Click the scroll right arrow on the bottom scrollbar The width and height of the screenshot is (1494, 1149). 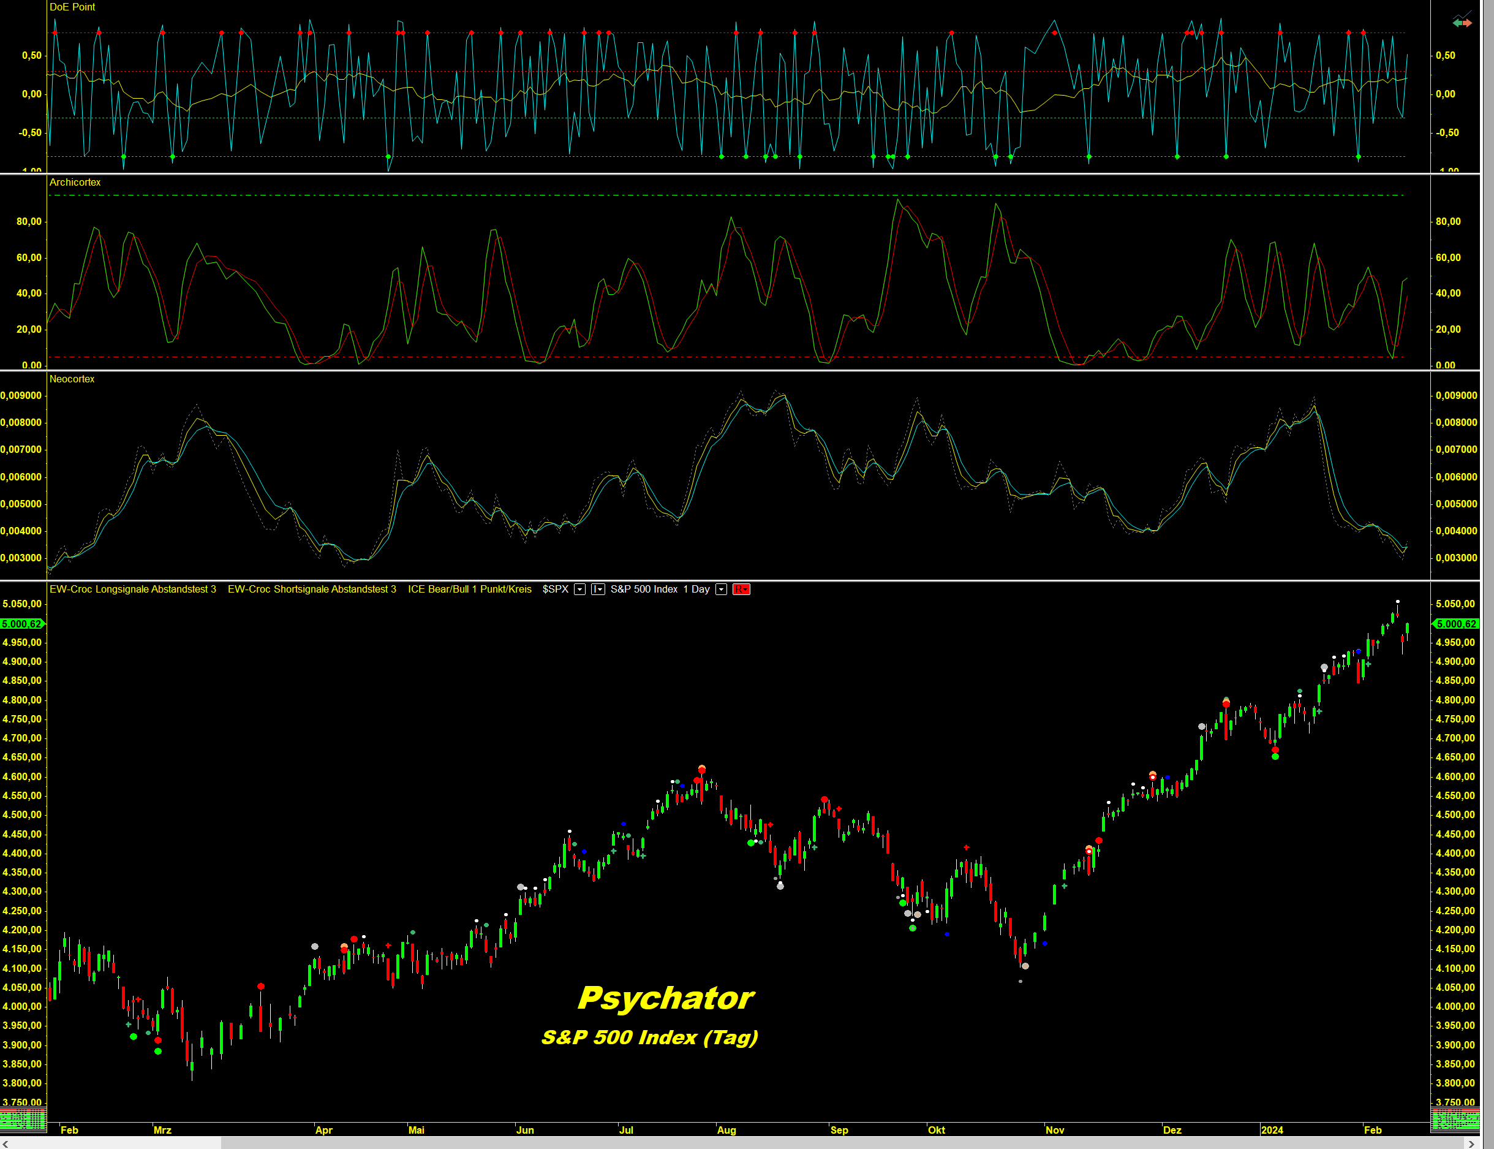(1471, 1143)
